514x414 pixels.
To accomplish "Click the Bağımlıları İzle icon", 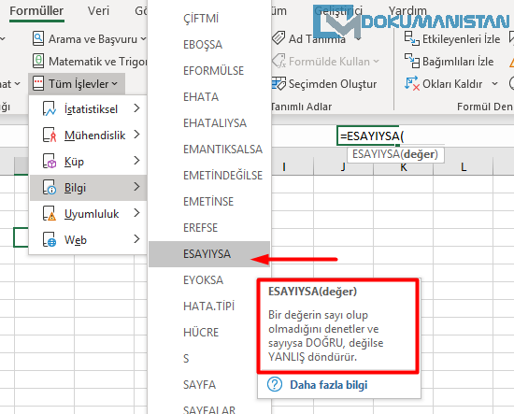I will click(x=411, y=61).
